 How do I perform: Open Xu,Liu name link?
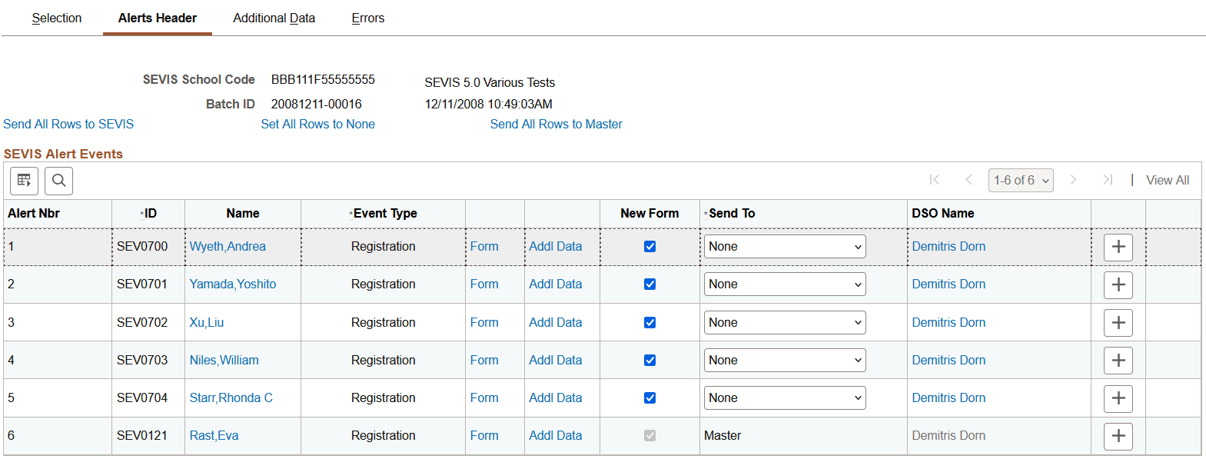pos(207,323)
